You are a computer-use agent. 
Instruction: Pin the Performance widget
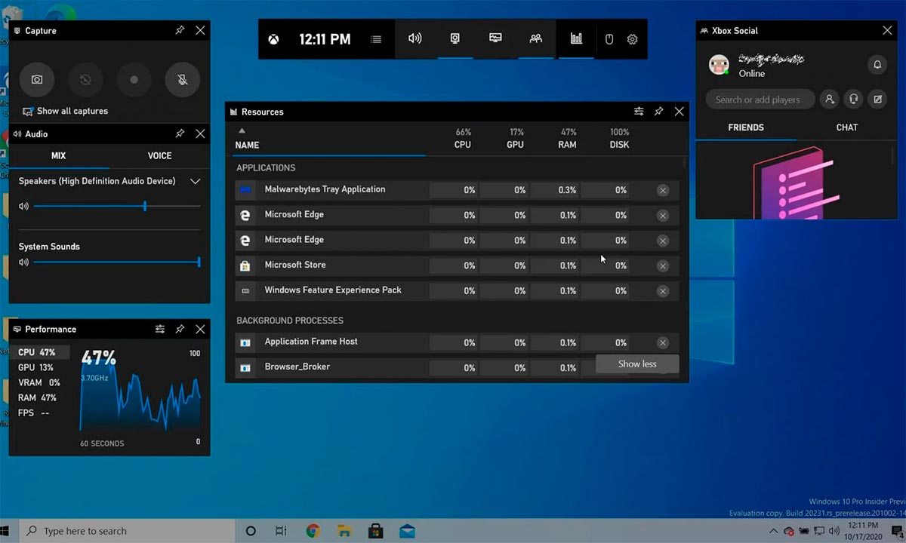click(180, 329)
